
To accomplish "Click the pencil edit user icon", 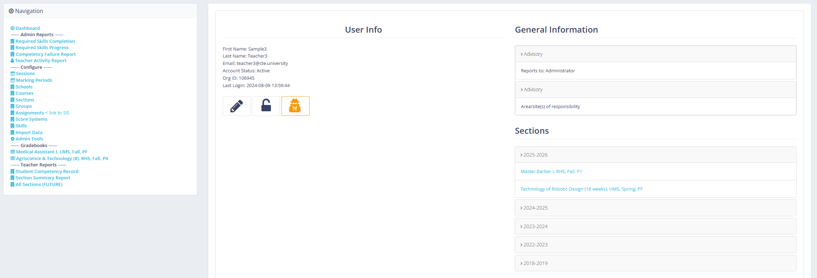I will point(236,106).
